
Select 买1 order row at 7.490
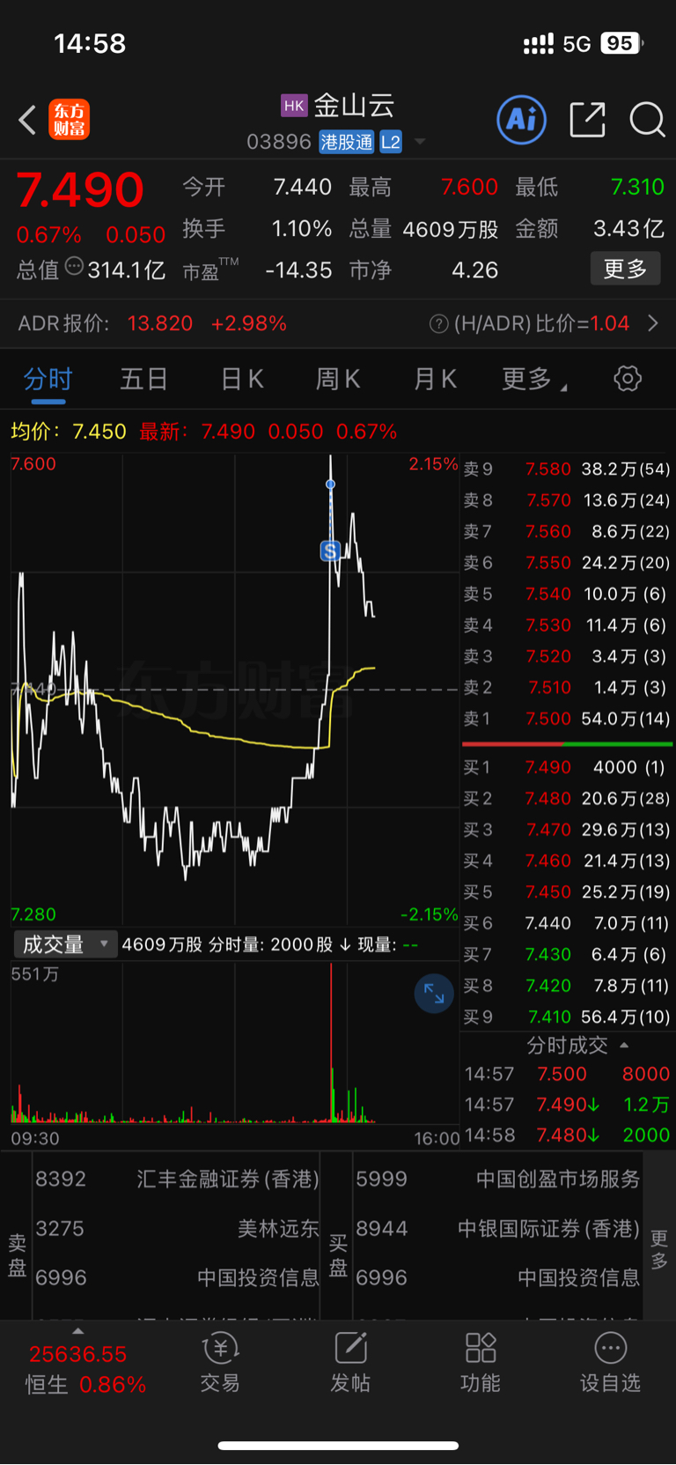click(567, 767)
